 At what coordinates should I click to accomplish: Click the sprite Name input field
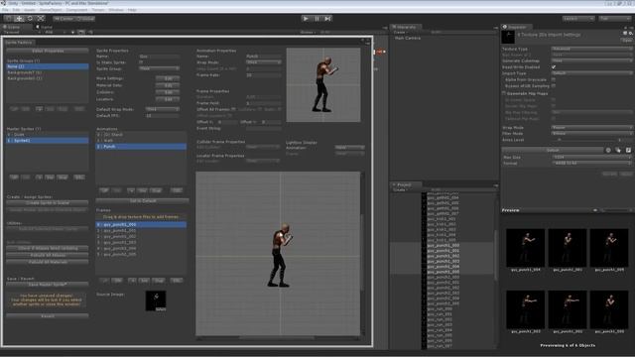pyautogui.click(x=159, y=57)
